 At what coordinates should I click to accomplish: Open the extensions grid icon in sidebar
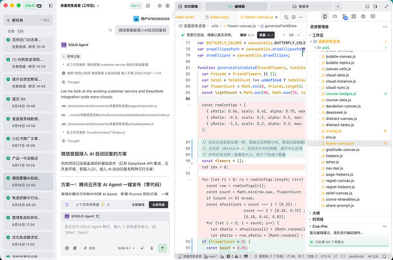click(354, 16)
